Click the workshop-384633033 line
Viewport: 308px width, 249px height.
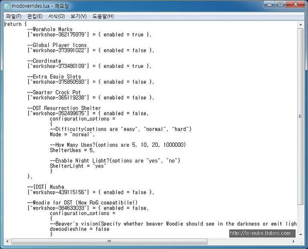(x=88, y=208)
